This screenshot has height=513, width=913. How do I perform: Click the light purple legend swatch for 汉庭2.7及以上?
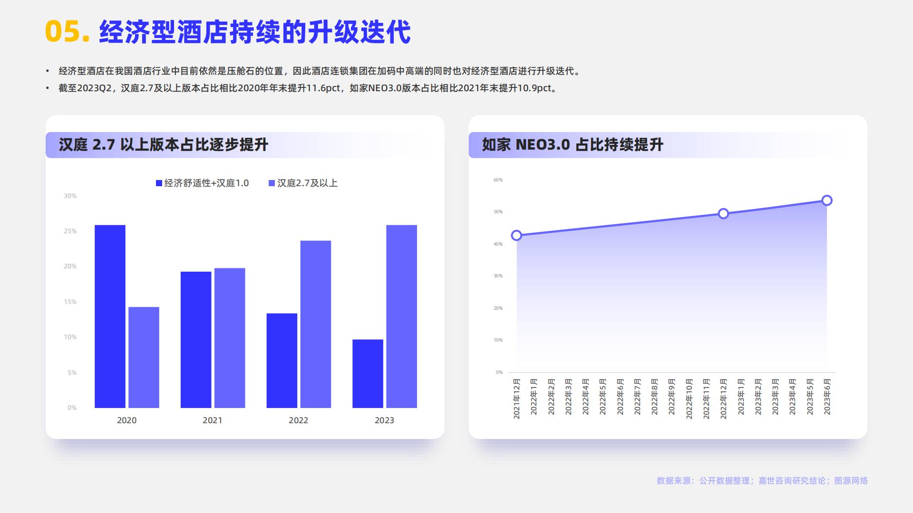click(272, 183)
